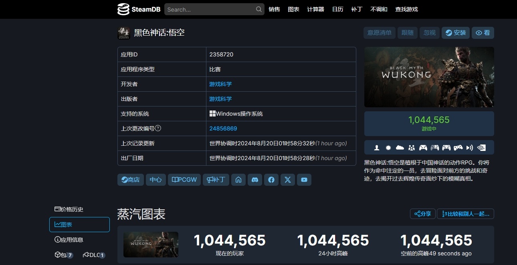Screen dimensions: 517x265
Task: Click the Wukong thumbnail in the chart panel
Action: click(151, 244)
